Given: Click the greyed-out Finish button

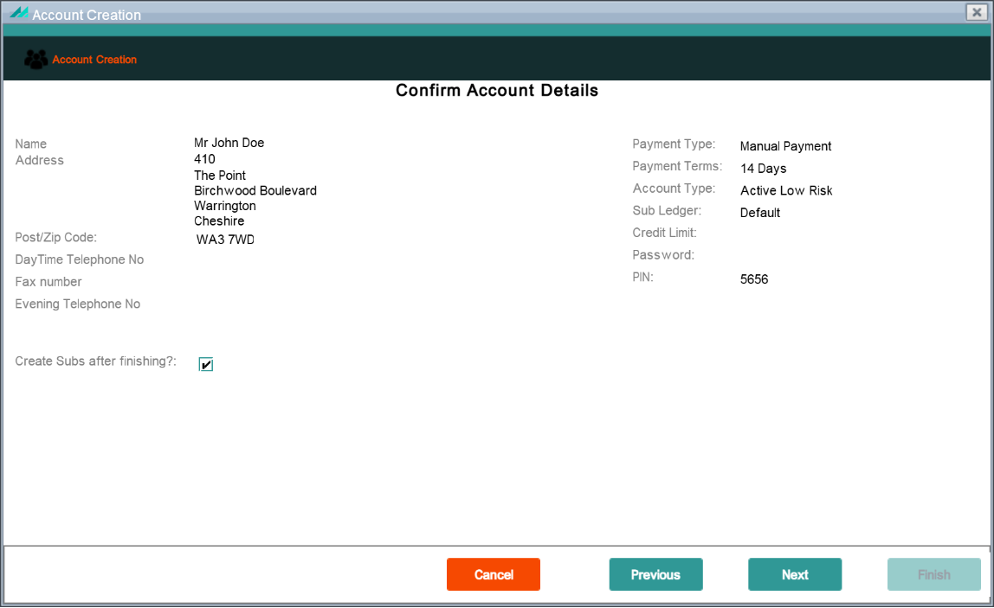Looking at the screenshot, I should [x=933, y=574].
